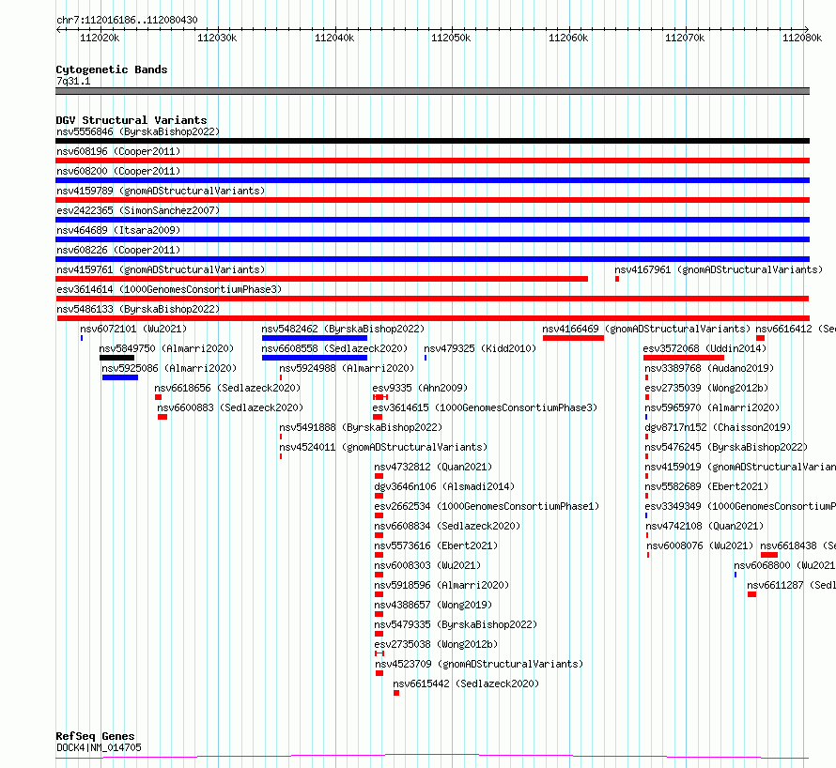Open the esv3614615 (1000GenomesConsortiumPhase3) label
Image resolution: width=836 pixels, height=768 pixels.
tap(486, 407)
